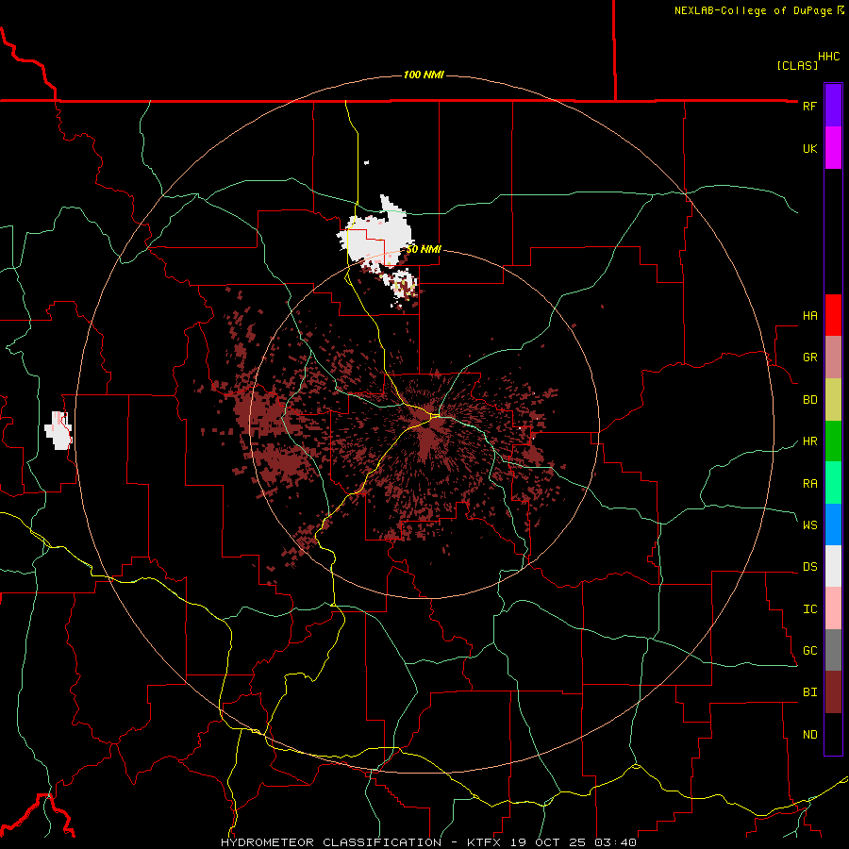Screen dimensions: 849x849
Task: Click the DS legend label
Action: click(809, 567)
